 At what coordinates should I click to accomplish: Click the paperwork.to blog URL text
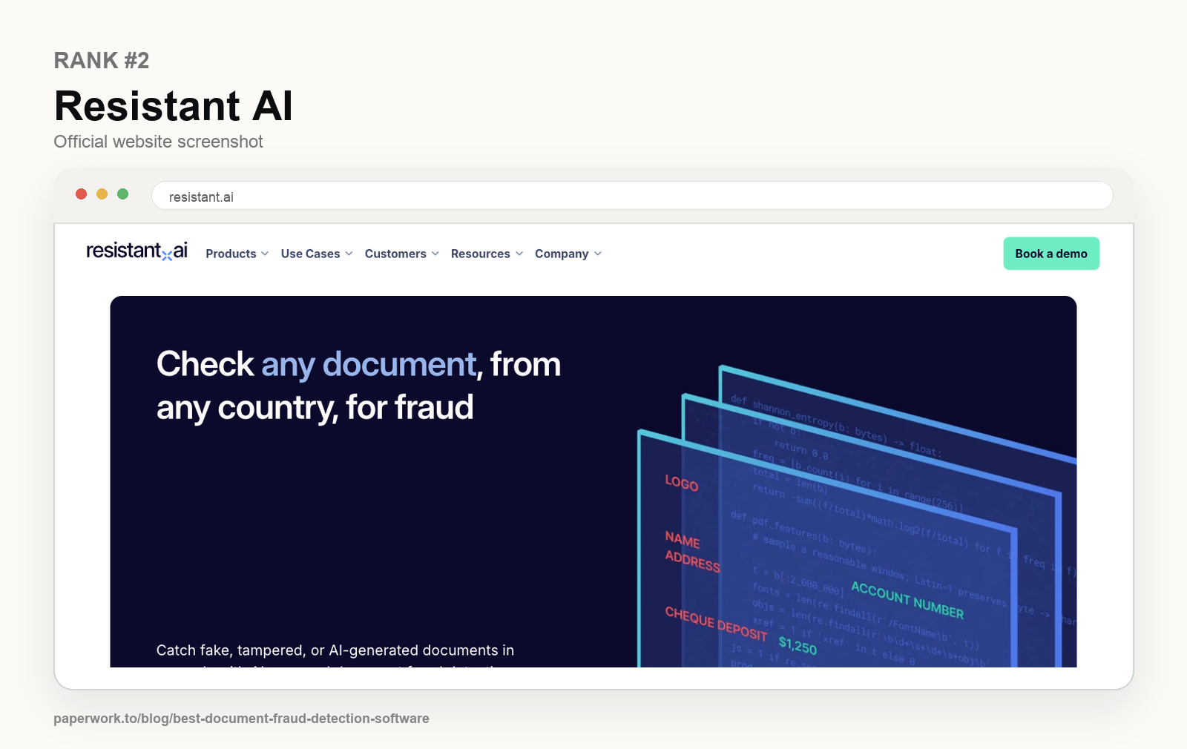click(241, 719)
